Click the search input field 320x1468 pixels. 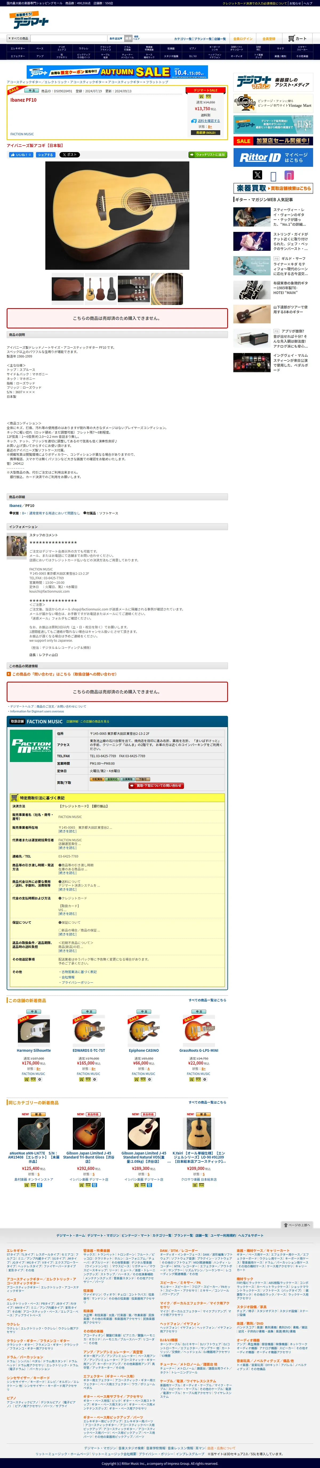click(x=68, y=38)
